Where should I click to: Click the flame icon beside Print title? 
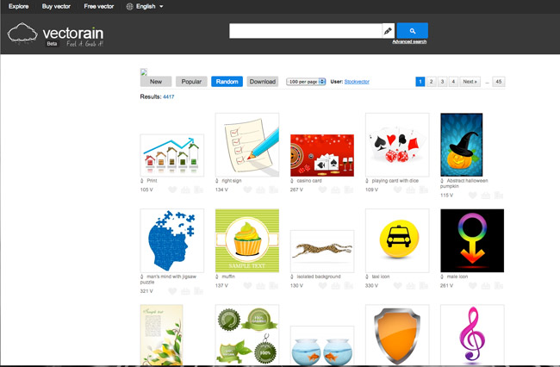coord(142,181)
